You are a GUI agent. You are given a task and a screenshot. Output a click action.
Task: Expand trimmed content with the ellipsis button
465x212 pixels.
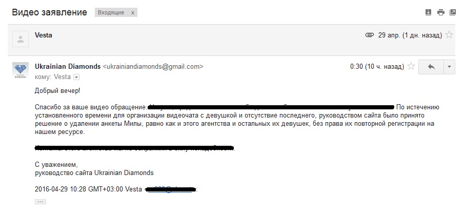tap(41, 202)
